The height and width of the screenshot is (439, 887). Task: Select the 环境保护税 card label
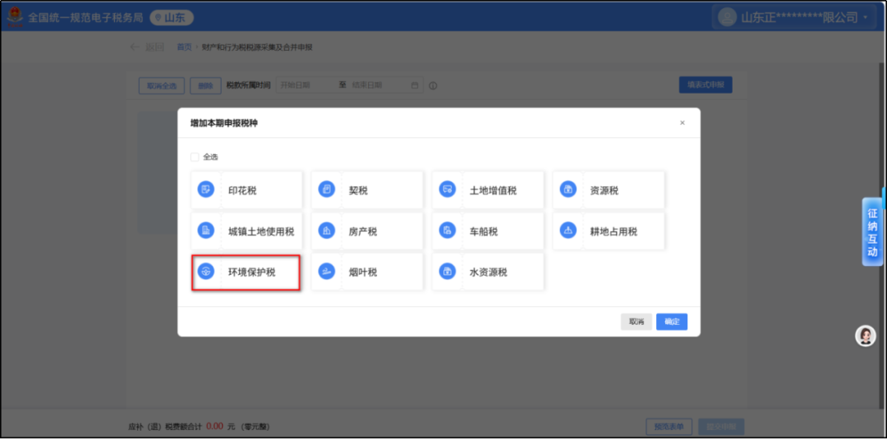[x=252, y=272]
